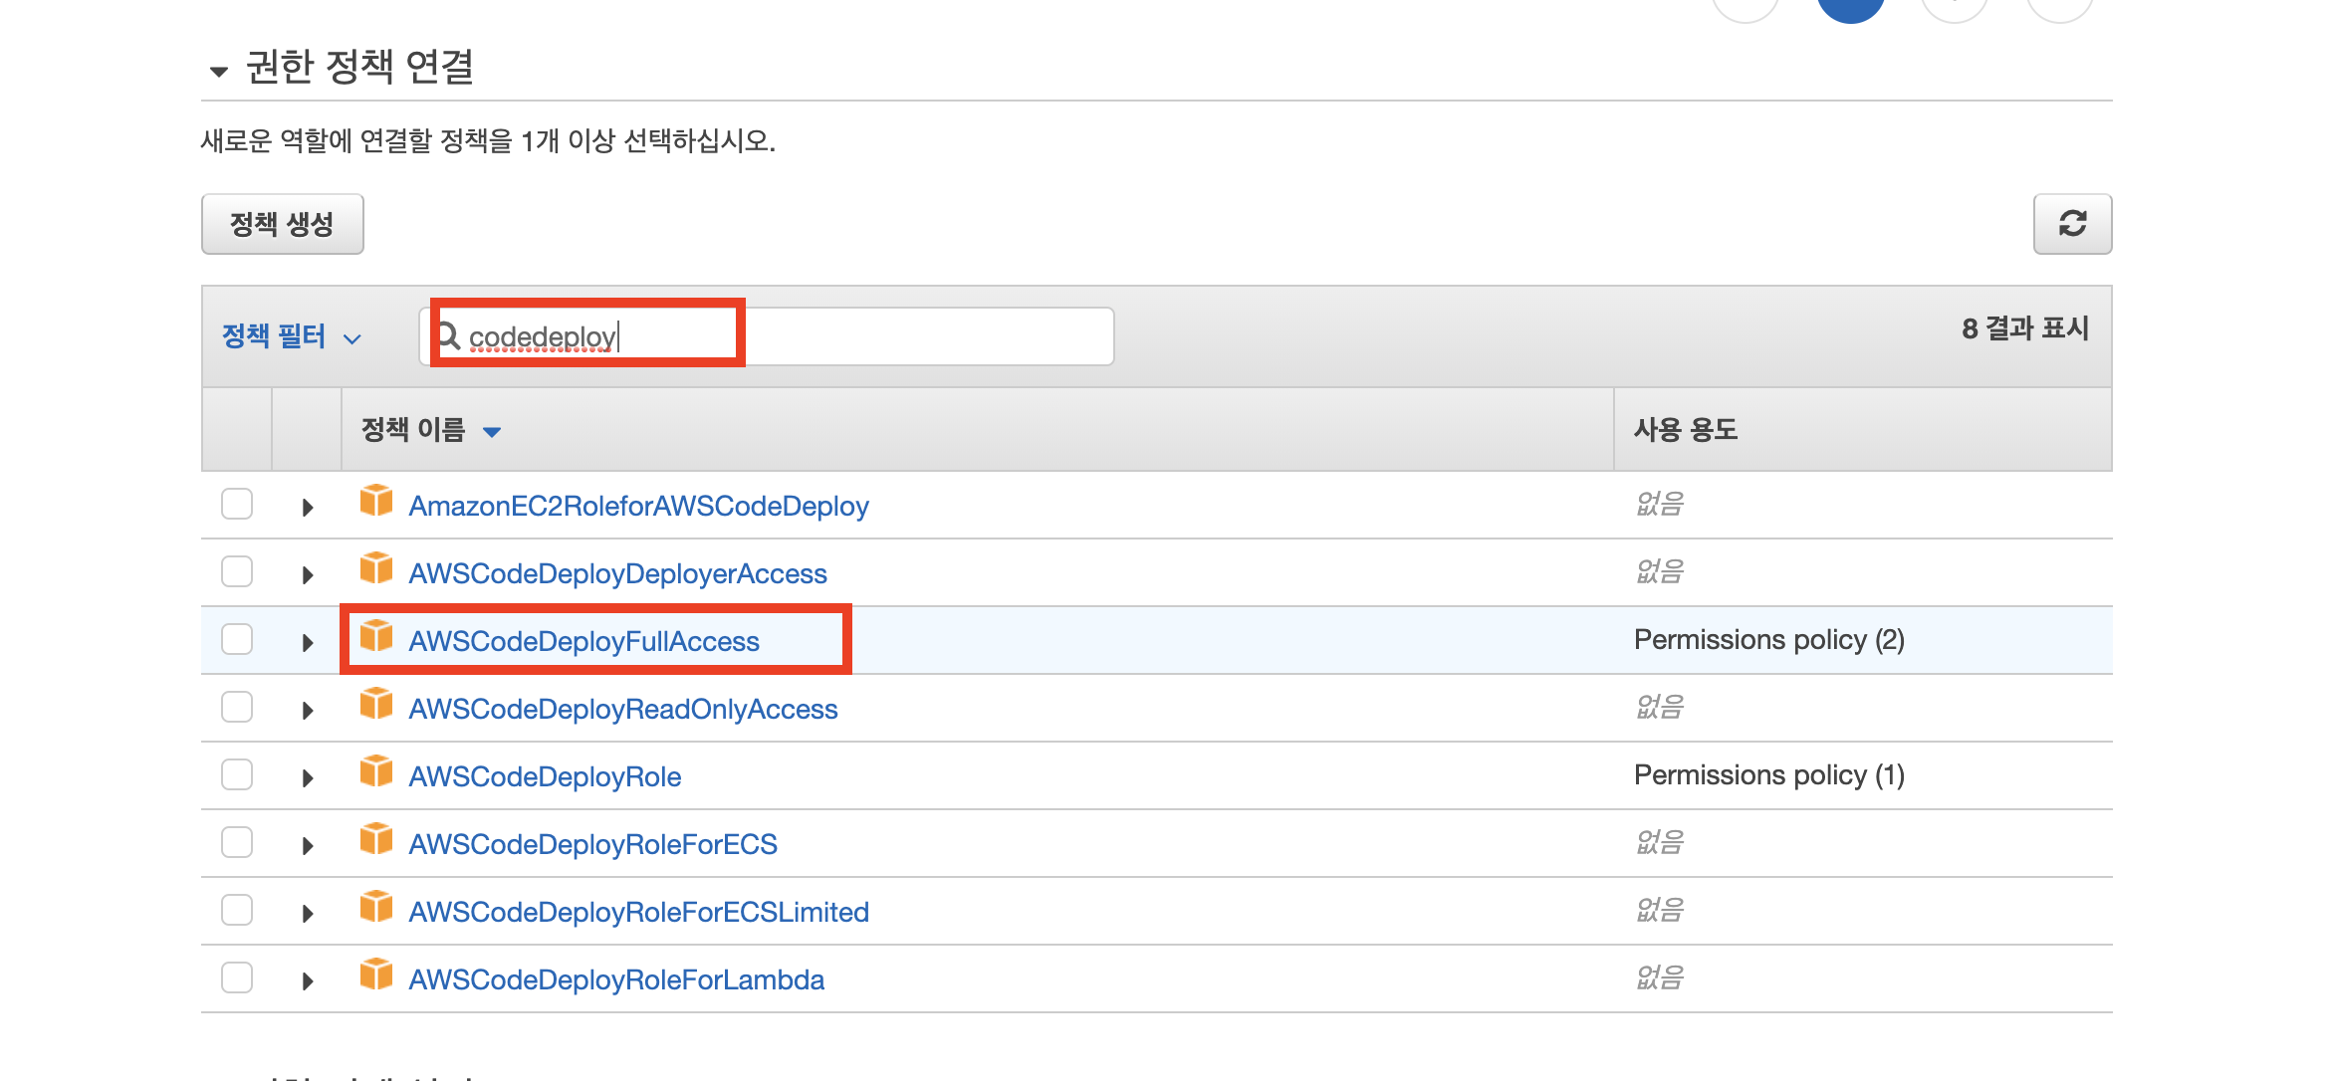This screenshot has width=2330, height=1081.
Task: Click the refresh policies icon button
Action: pyautogui.click(x=2072, y=224)
